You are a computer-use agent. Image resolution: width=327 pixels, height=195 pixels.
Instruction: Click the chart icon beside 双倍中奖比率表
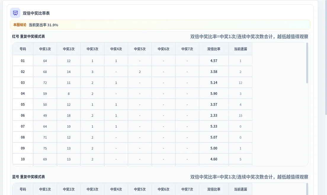coord(15,13)
